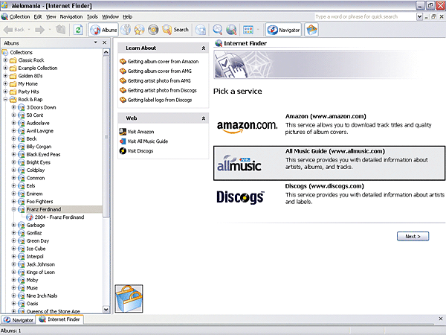Click the Next button
This screenshot has height=335, width=446.
pos(413,237)
